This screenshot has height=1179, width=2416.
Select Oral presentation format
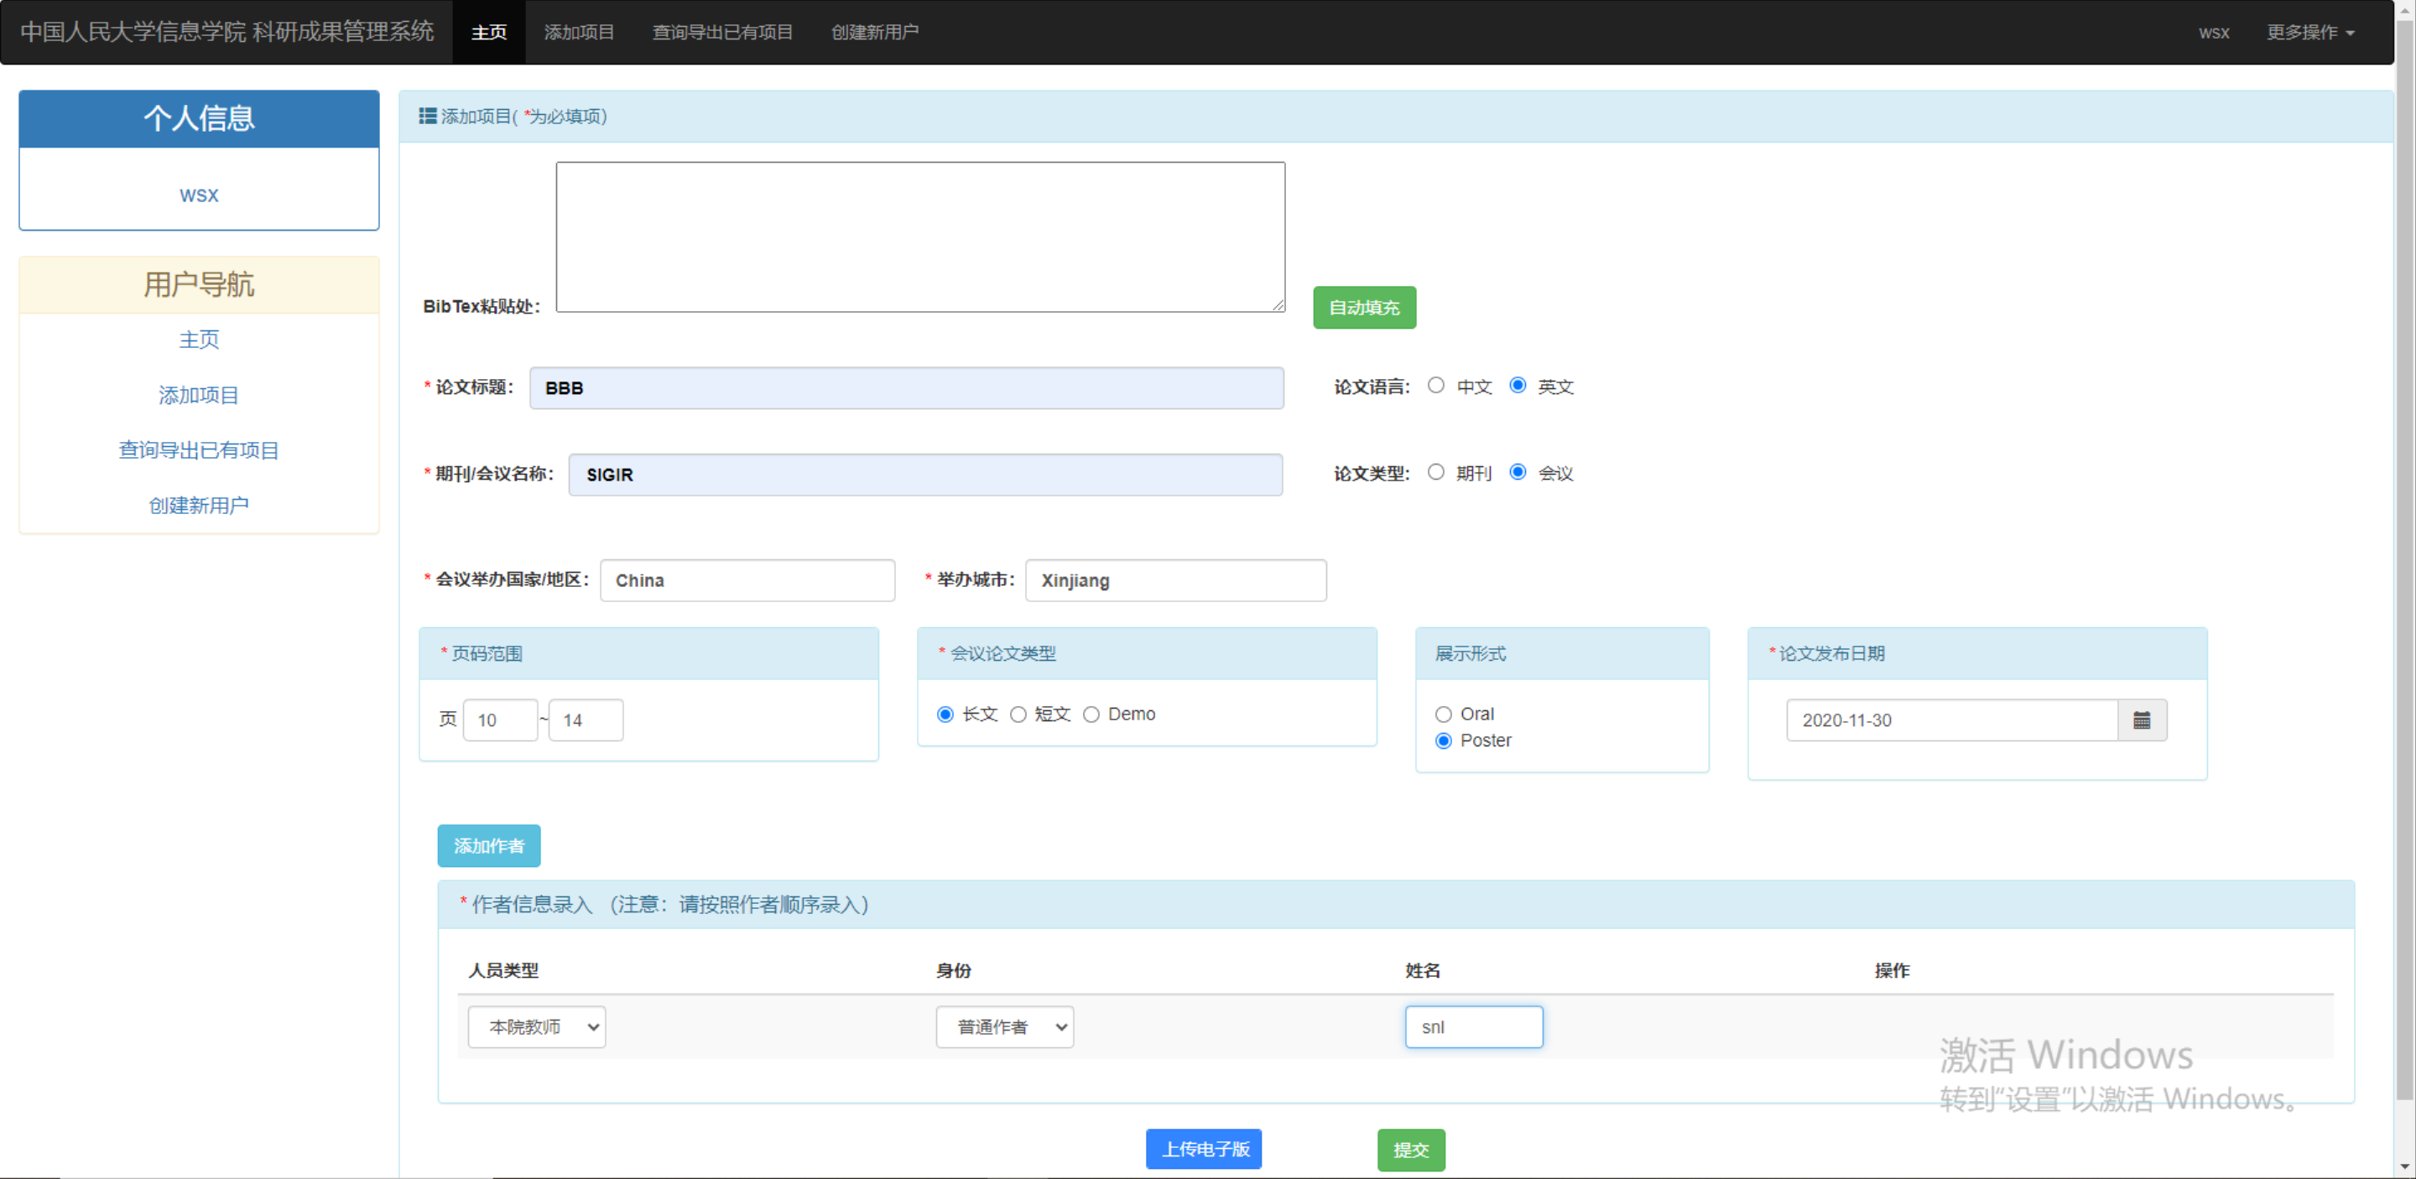point(1444,714)
